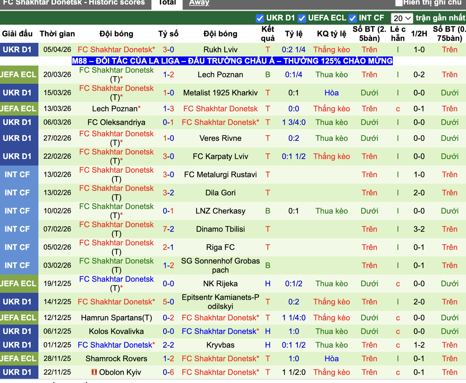Open FC Karpaty Lviv team link

[221, 156]
